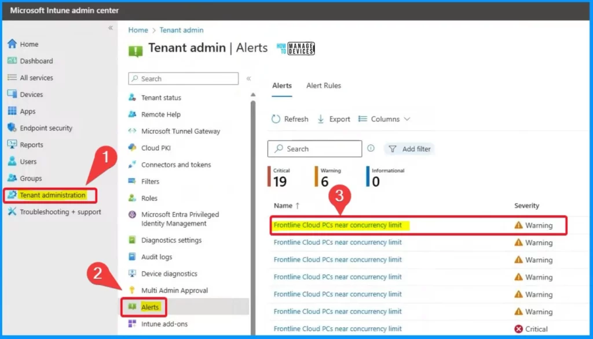Screen dimensions: 593x339
Task: Click the Home icon in left navigation
Action: tap(12, 44)
